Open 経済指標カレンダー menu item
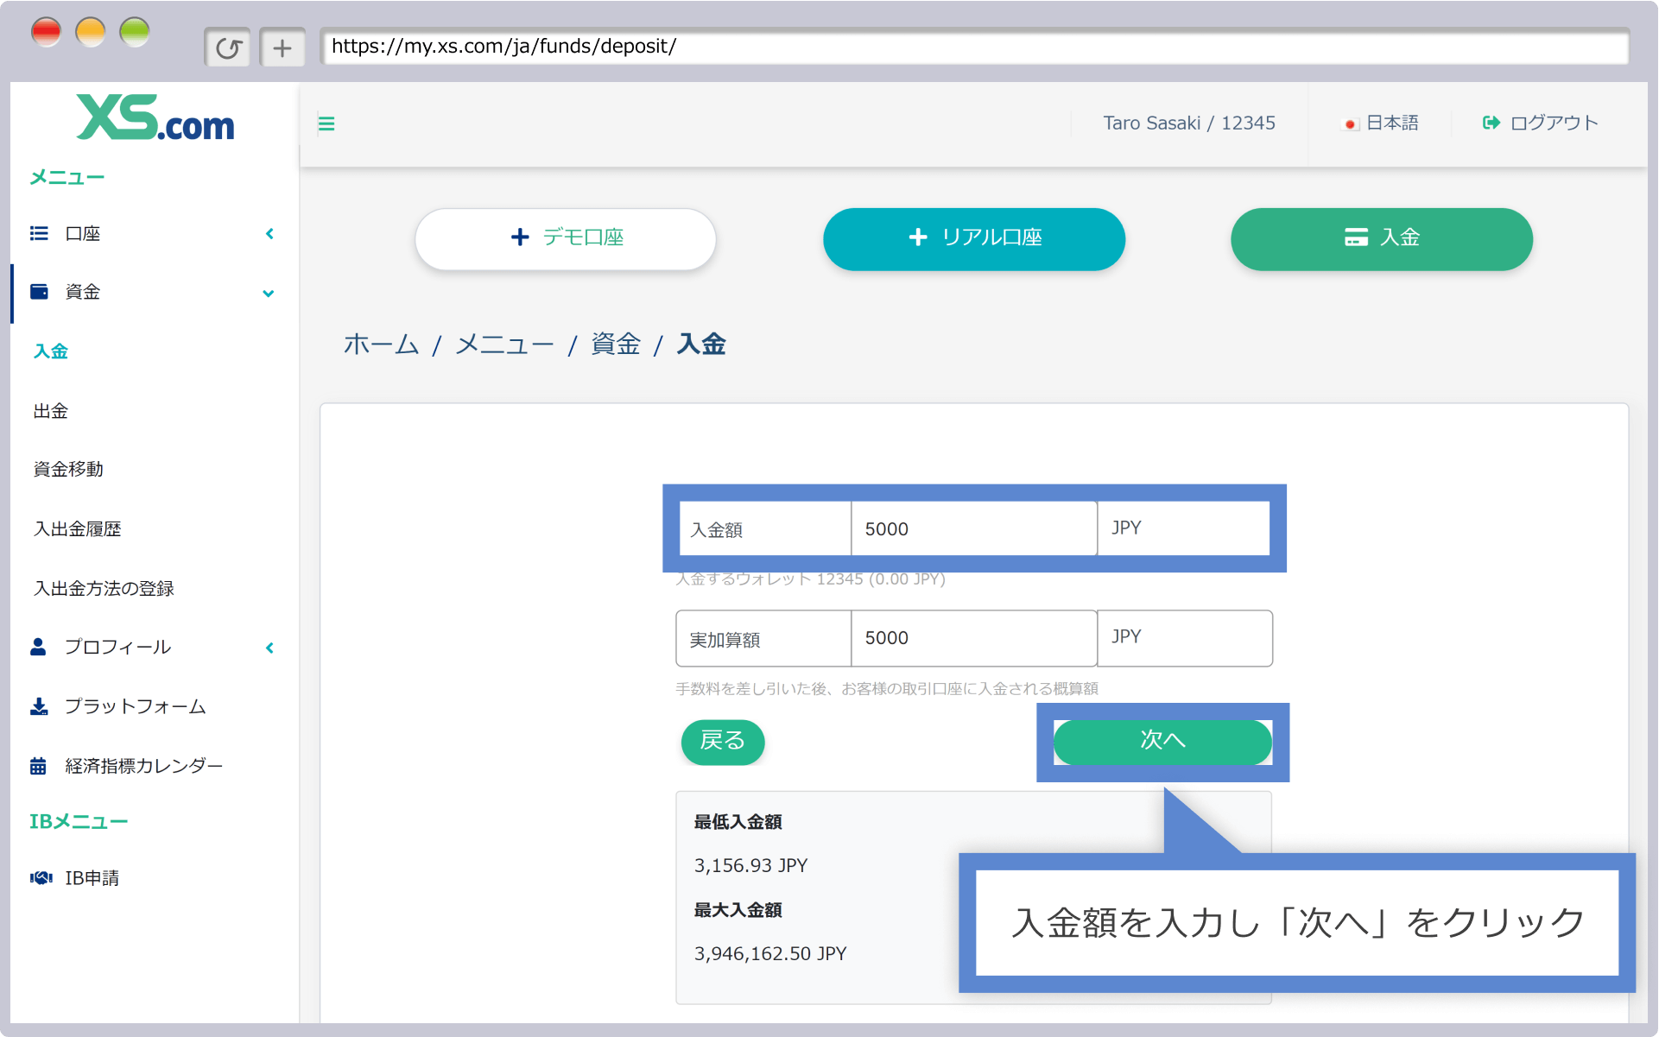 click(143, 766)
